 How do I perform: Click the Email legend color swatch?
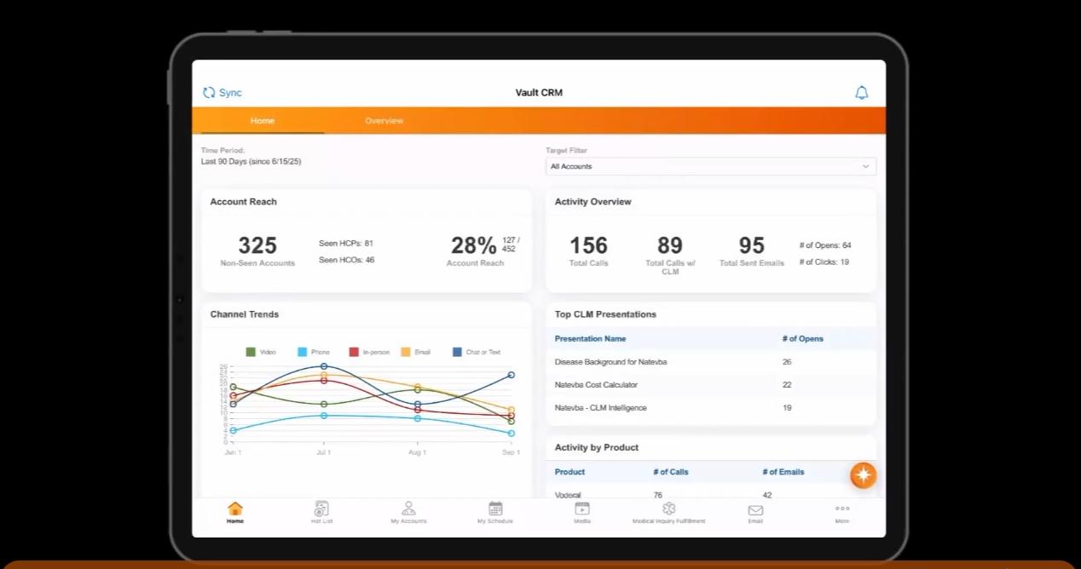click(x=406, y=352)
